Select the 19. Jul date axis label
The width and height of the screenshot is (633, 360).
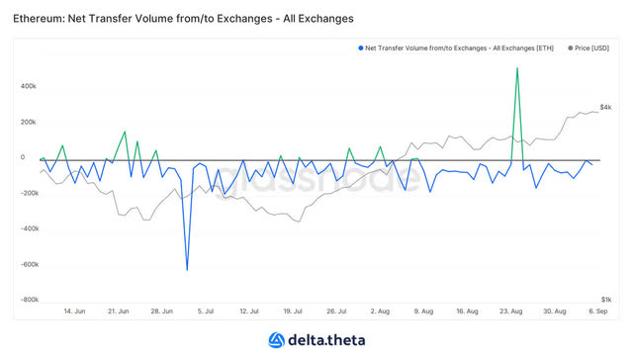point(293,312)
